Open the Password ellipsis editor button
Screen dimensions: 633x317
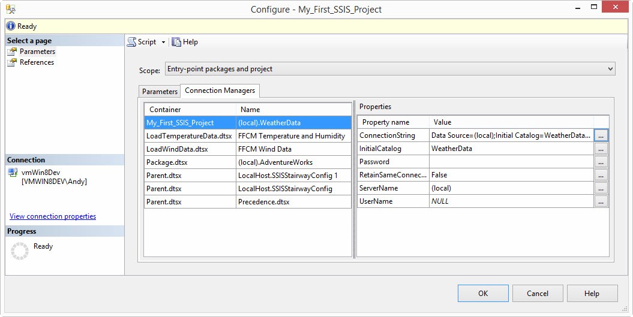(601, 162)
